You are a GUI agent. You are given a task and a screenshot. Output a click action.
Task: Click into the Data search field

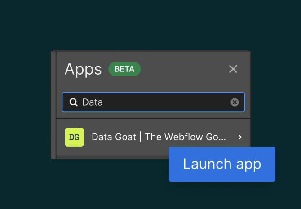pyautogui.click(x=153, y=102)
